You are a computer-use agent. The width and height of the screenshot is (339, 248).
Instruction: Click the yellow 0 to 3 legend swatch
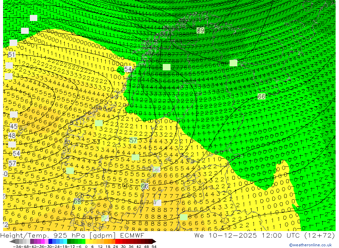tap(87, 241)
